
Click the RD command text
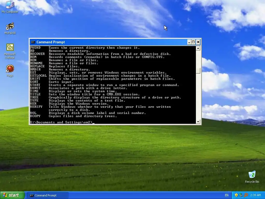tap(32, 51)
